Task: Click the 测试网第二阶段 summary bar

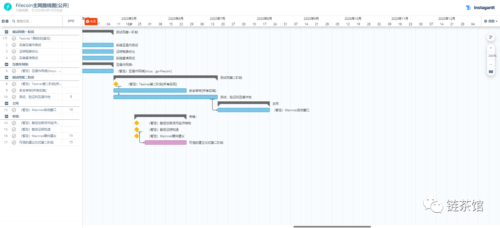Action: (x=165, y=77)
